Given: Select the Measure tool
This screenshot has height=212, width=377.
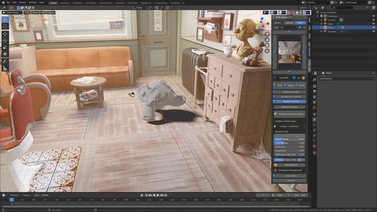Looking at the screenshot, I should point(5,68).
